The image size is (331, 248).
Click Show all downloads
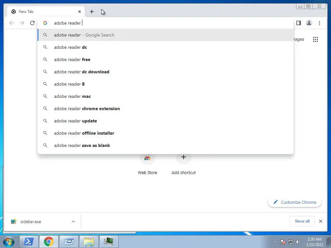[302, 221]
